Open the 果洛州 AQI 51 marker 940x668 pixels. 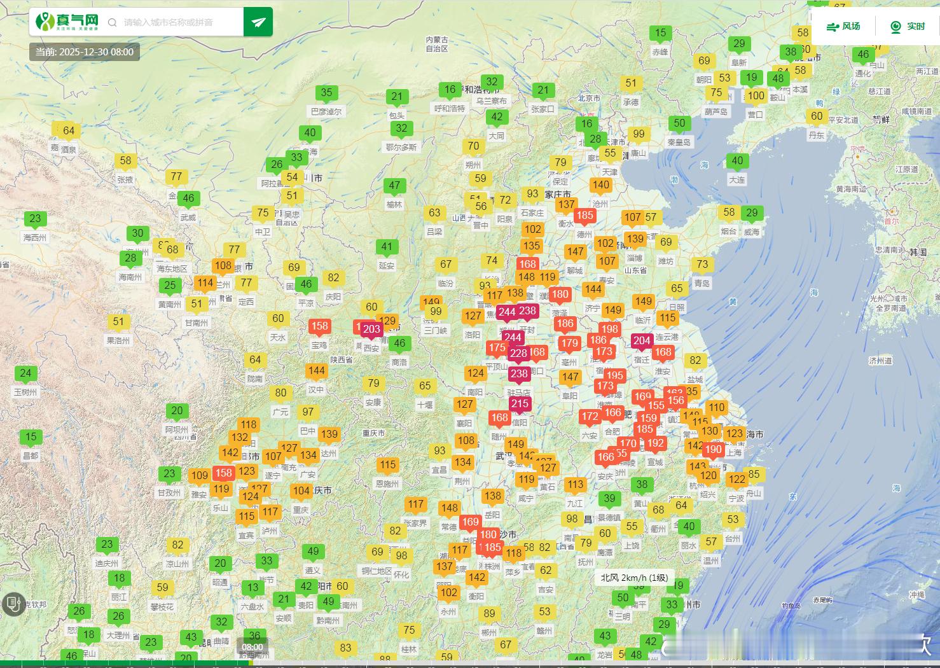[118, 323]
